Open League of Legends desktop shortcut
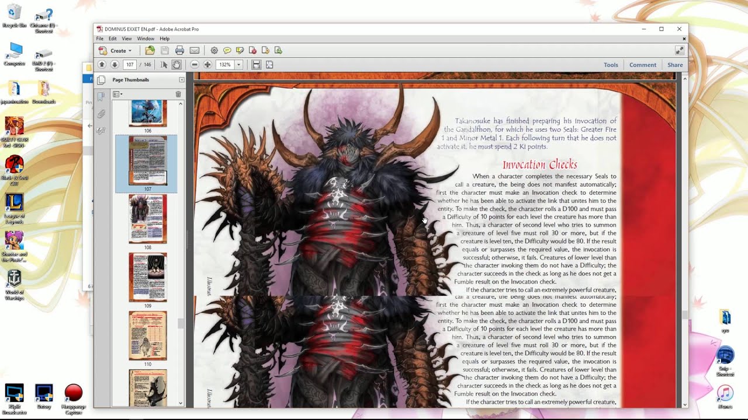748x420 pixels. click(15, 209)
